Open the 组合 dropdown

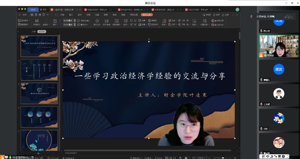click(172, 21)
